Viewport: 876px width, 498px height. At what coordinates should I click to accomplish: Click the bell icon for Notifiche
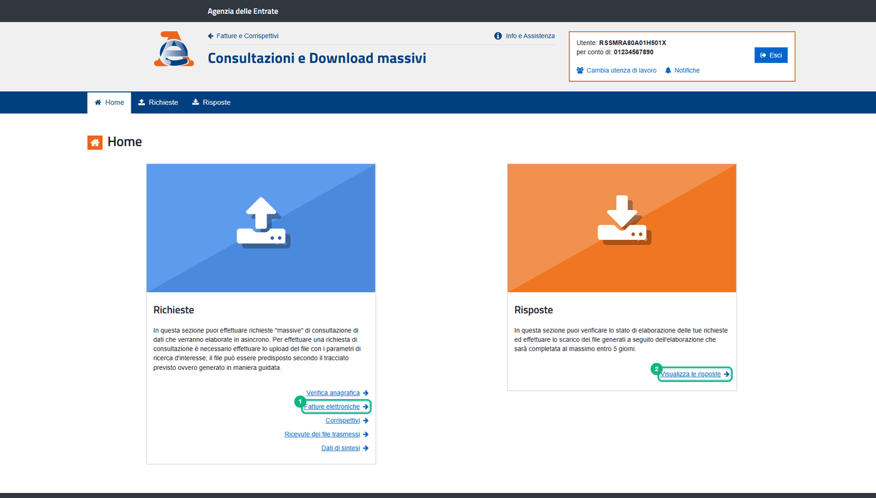click(x=668, y=71)
